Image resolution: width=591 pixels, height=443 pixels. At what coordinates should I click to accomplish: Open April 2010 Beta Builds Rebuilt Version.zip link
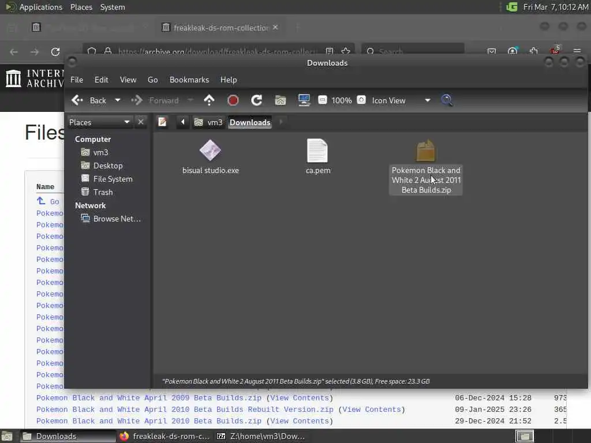coord(185,410)
